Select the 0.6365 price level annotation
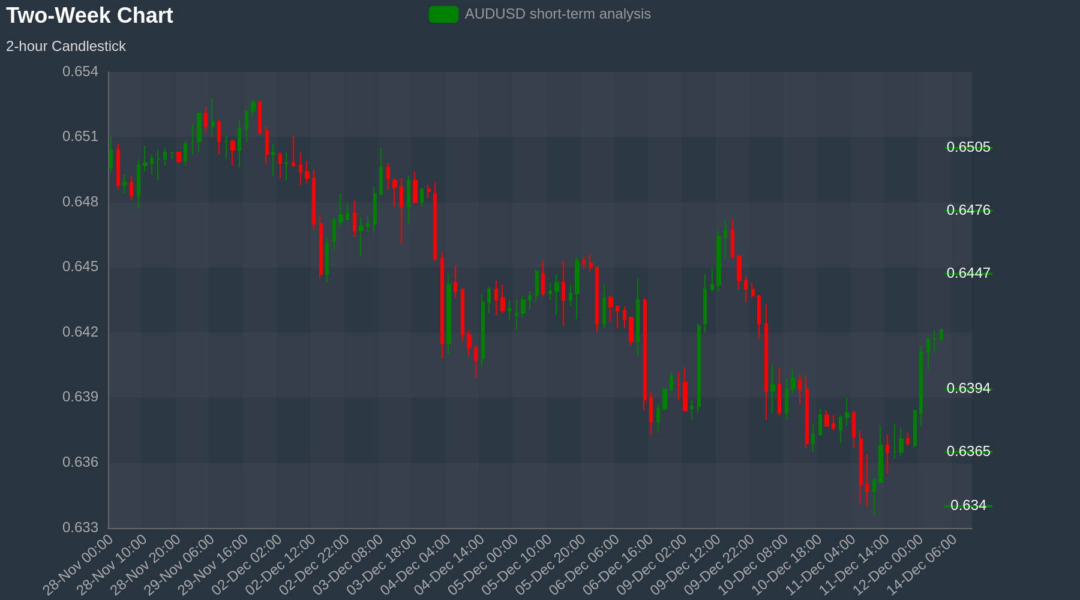The image size is (1080, 600). (x=968, y=451)
